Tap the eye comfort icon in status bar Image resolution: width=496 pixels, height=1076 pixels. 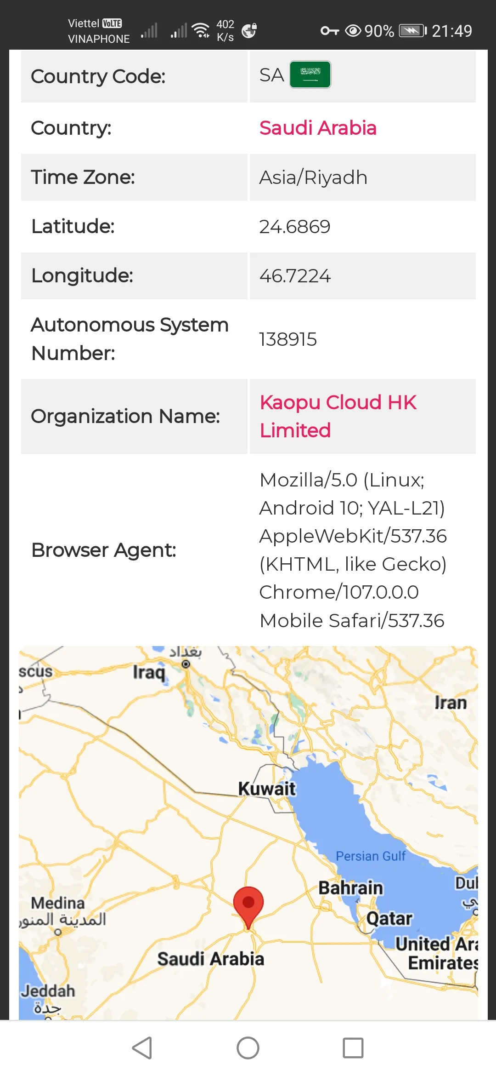tap(353, 31)
